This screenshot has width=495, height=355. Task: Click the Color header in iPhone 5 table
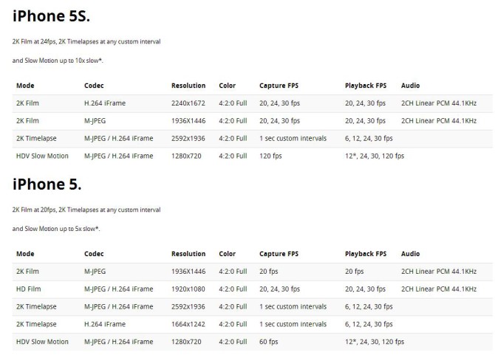228,254
